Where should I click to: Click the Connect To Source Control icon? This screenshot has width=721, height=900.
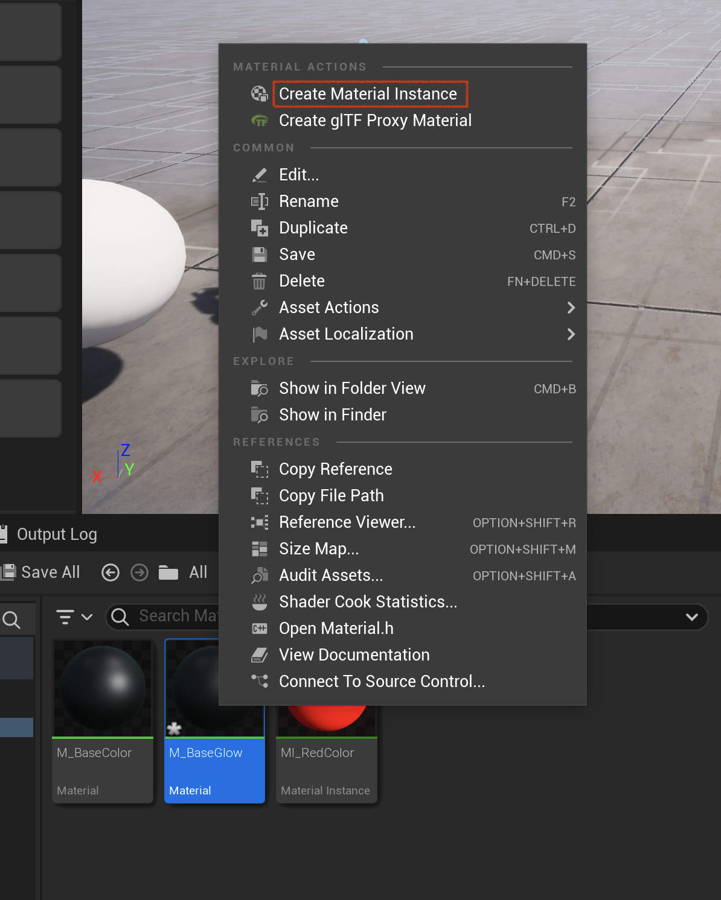coord(259,682)
